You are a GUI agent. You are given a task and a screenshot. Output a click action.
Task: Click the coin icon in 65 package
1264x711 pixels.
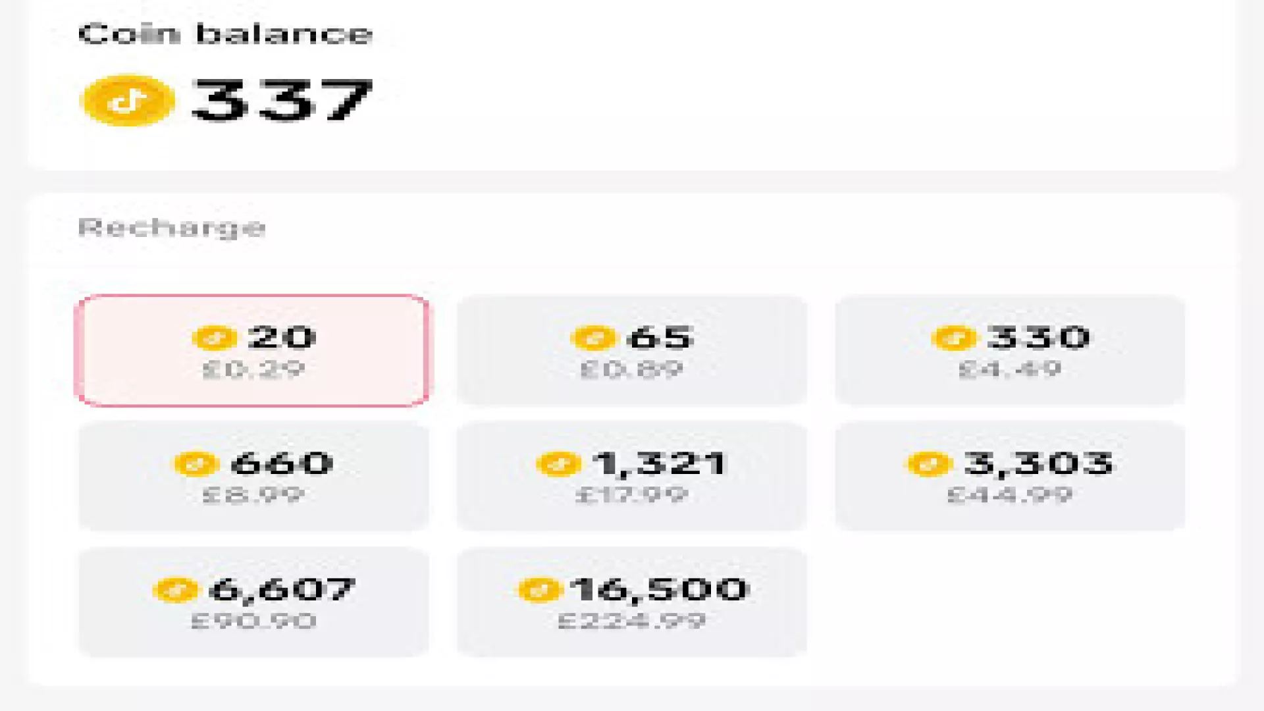click(x=592, y=338)
